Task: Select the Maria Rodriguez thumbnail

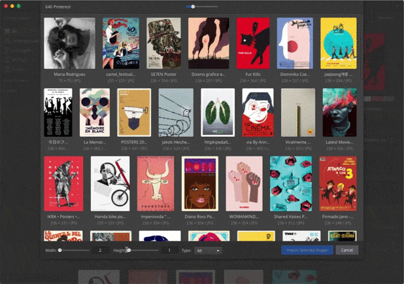Action: tap(69, 43)
